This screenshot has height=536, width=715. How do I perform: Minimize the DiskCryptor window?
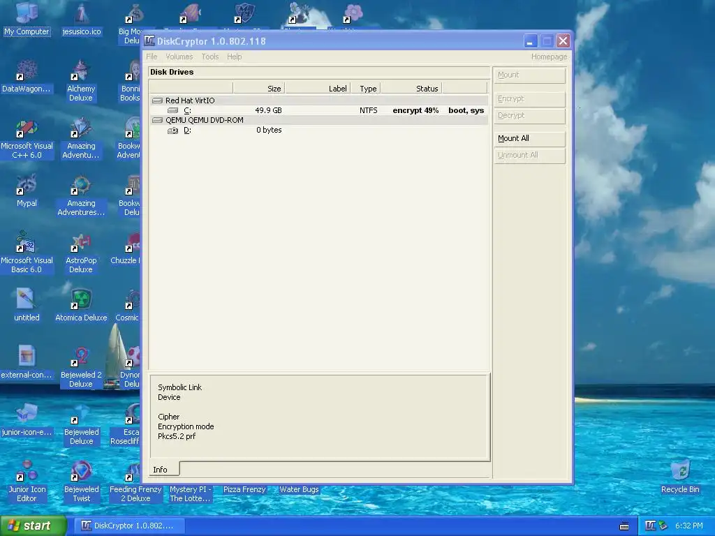coord(531,41)
